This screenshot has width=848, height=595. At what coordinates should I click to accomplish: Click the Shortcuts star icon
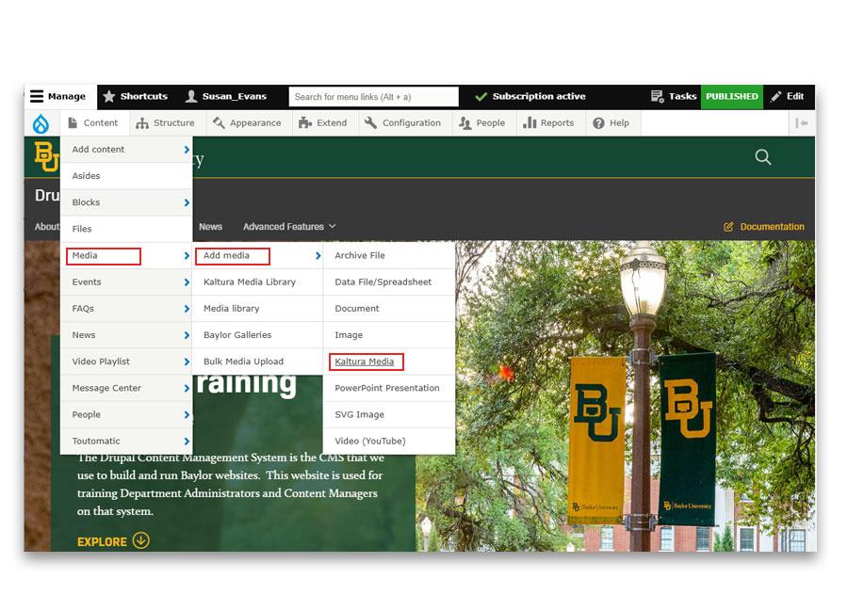coord(109,96)
